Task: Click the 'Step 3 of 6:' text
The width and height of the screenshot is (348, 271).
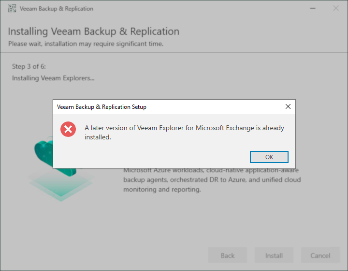Action: [x=29, y=66]
